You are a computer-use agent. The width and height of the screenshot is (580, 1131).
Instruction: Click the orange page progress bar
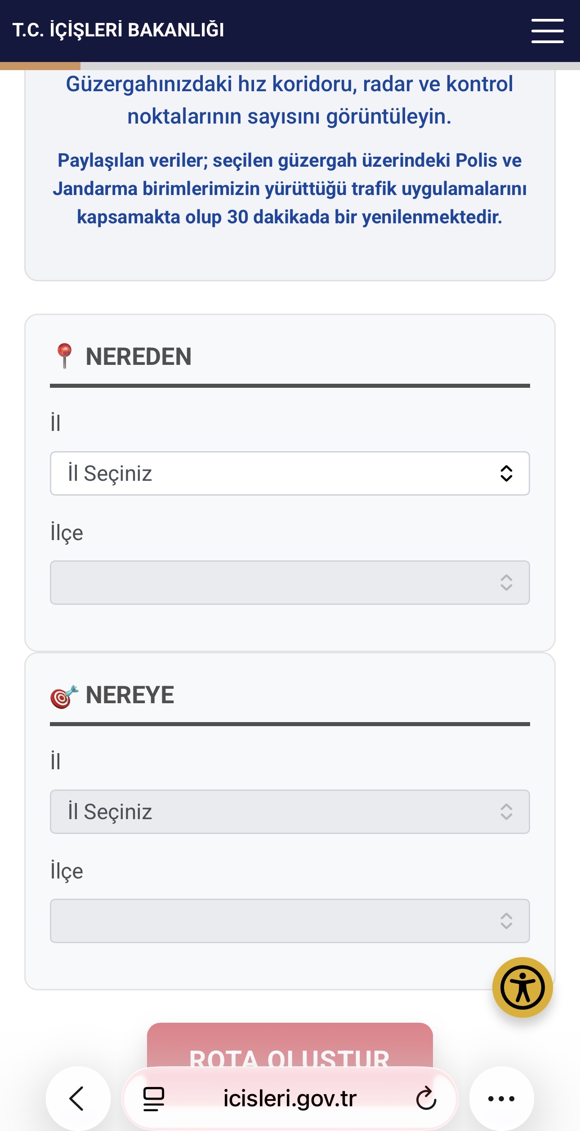click(40, 66)
